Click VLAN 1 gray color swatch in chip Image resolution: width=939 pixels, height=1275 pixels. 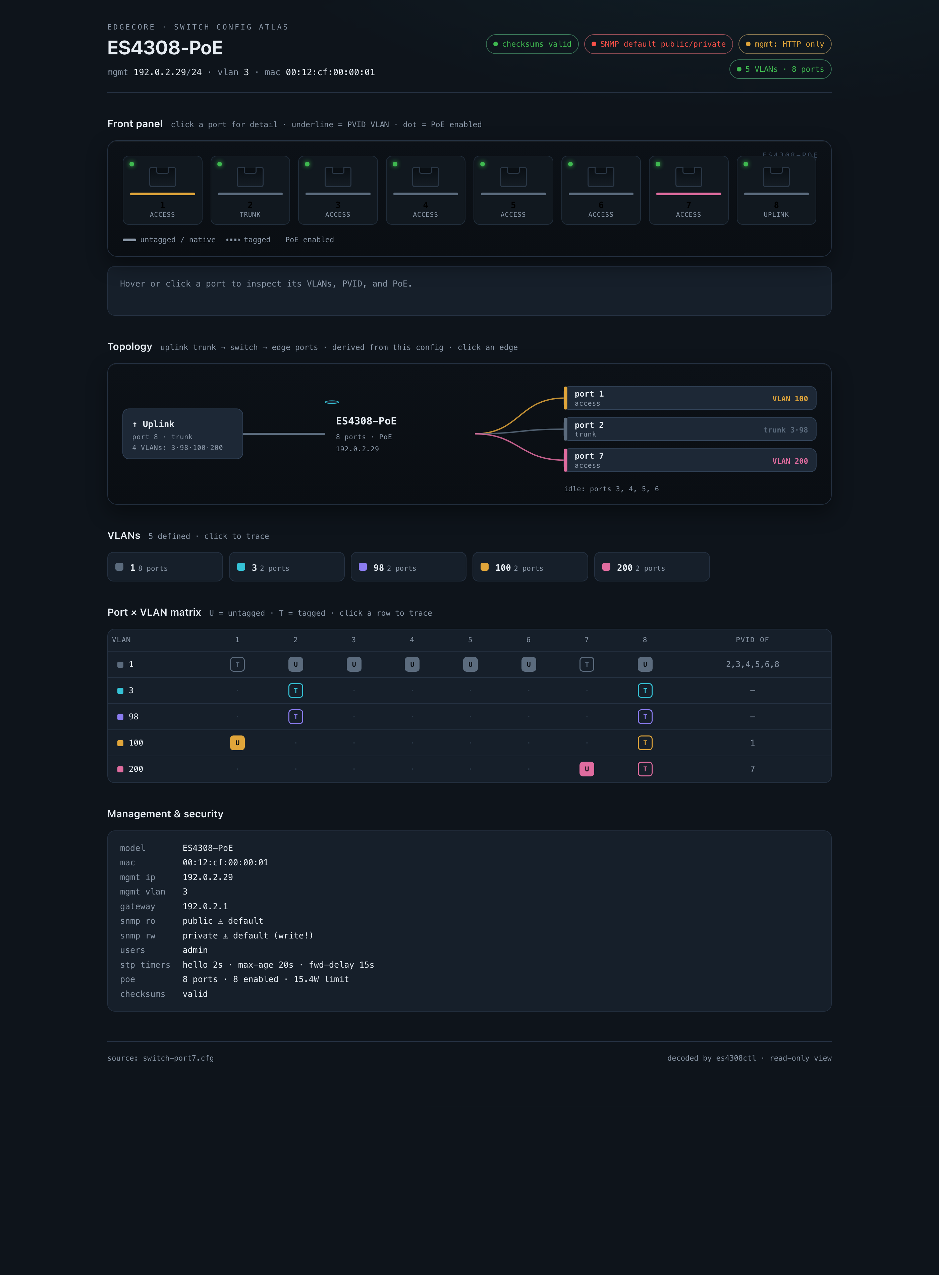(x=119, y=566)
